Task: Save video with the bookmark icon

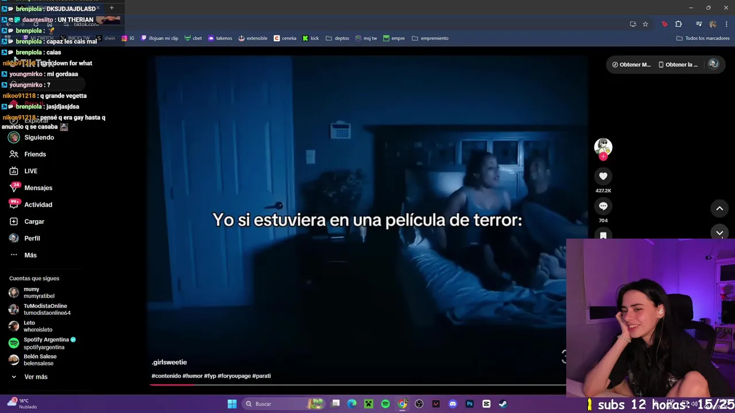Action: click(603, 235)
